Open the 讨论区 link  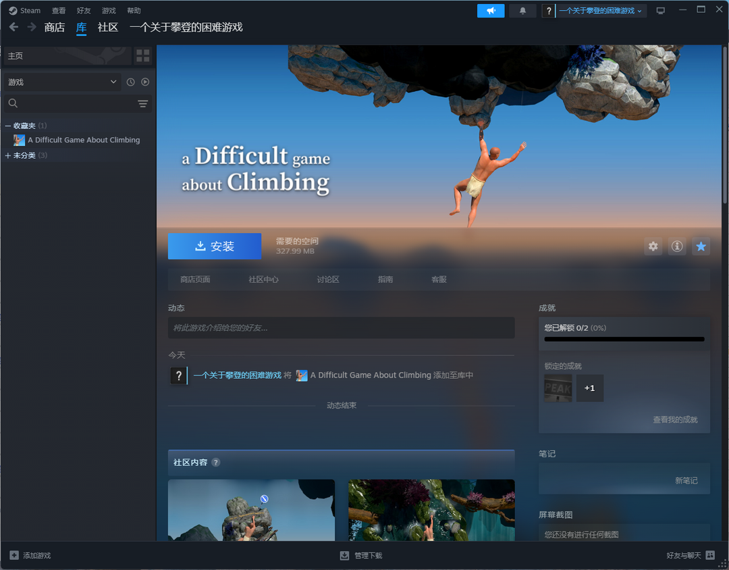[x=328, y=279]
